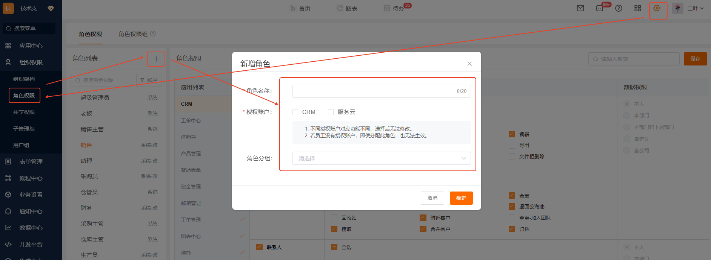Toggle the 归档 checkbox
This screenshot has width=711, height=260.
point(512,229)
